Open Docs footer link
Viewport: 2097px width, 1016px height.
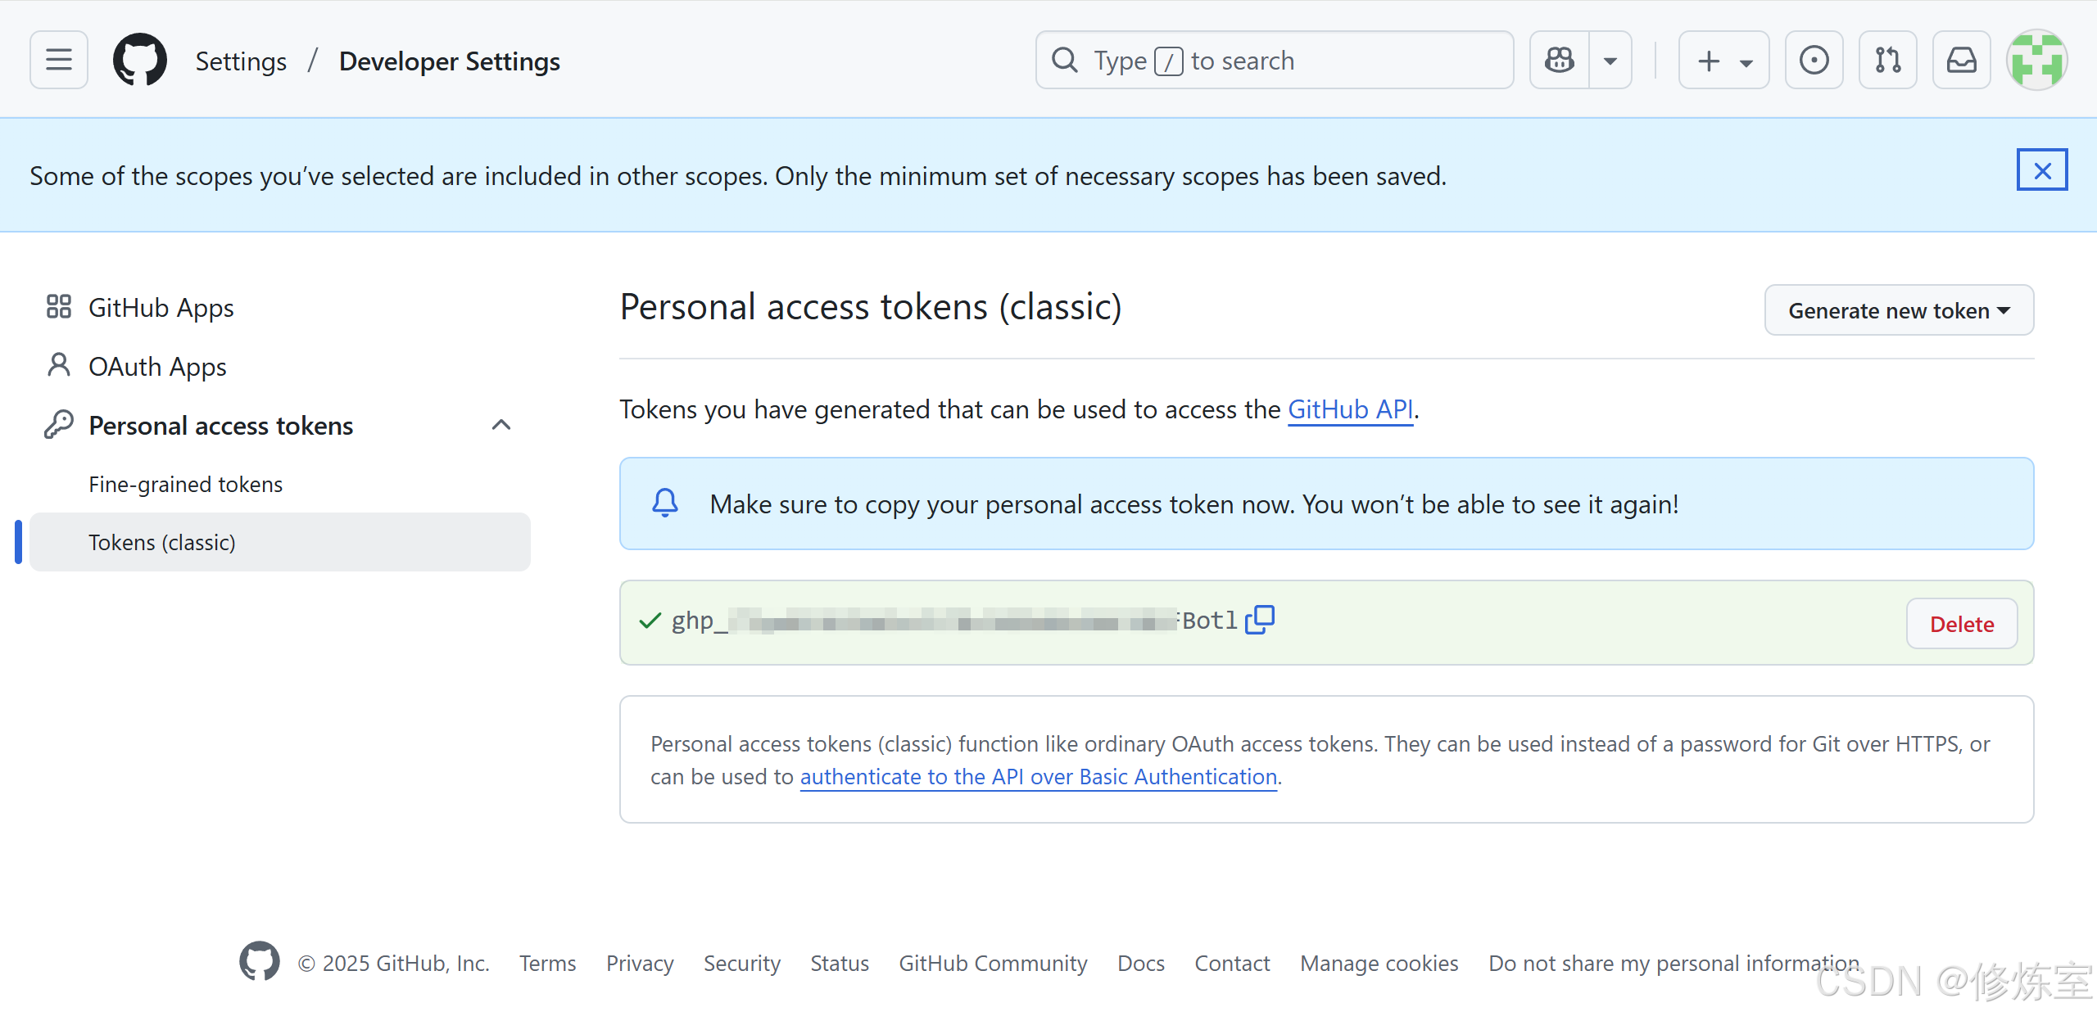point(1141,964)
